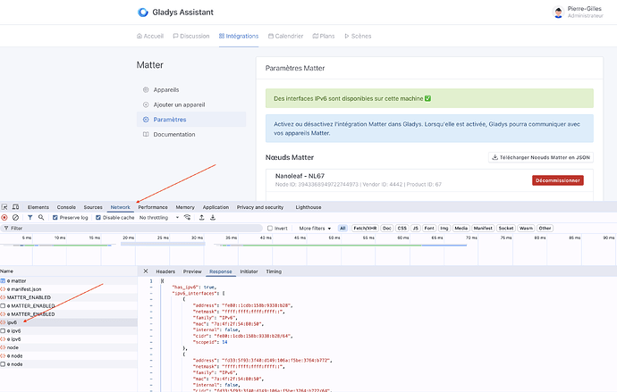Switch to the Console tab in DevTools
This screenshot has width=617, height=392.
pos(66,206)
